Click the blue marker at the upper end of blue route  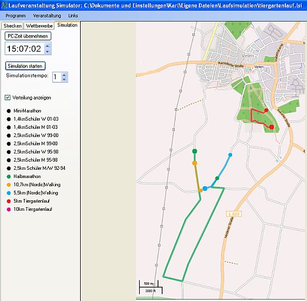click(x=230, y=155)
